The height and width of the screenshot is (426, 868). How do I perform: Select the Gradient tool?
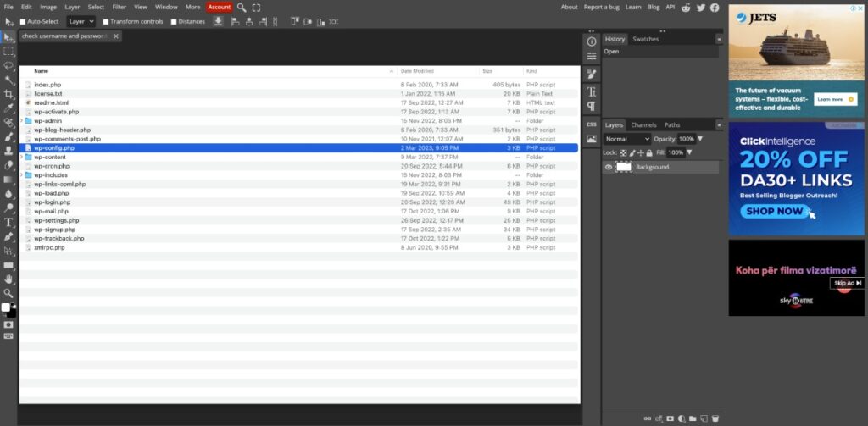(x=8, y=180)
